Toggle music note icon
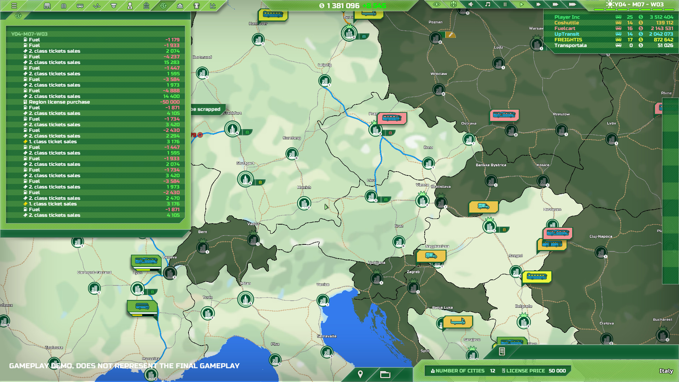This screenshot has width=679, height=382. tap(488, 4)
